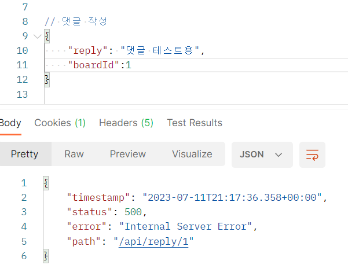Click the "댓글 테스트용" string value
This screenshot has width=348, height=265.
[160, 50]
